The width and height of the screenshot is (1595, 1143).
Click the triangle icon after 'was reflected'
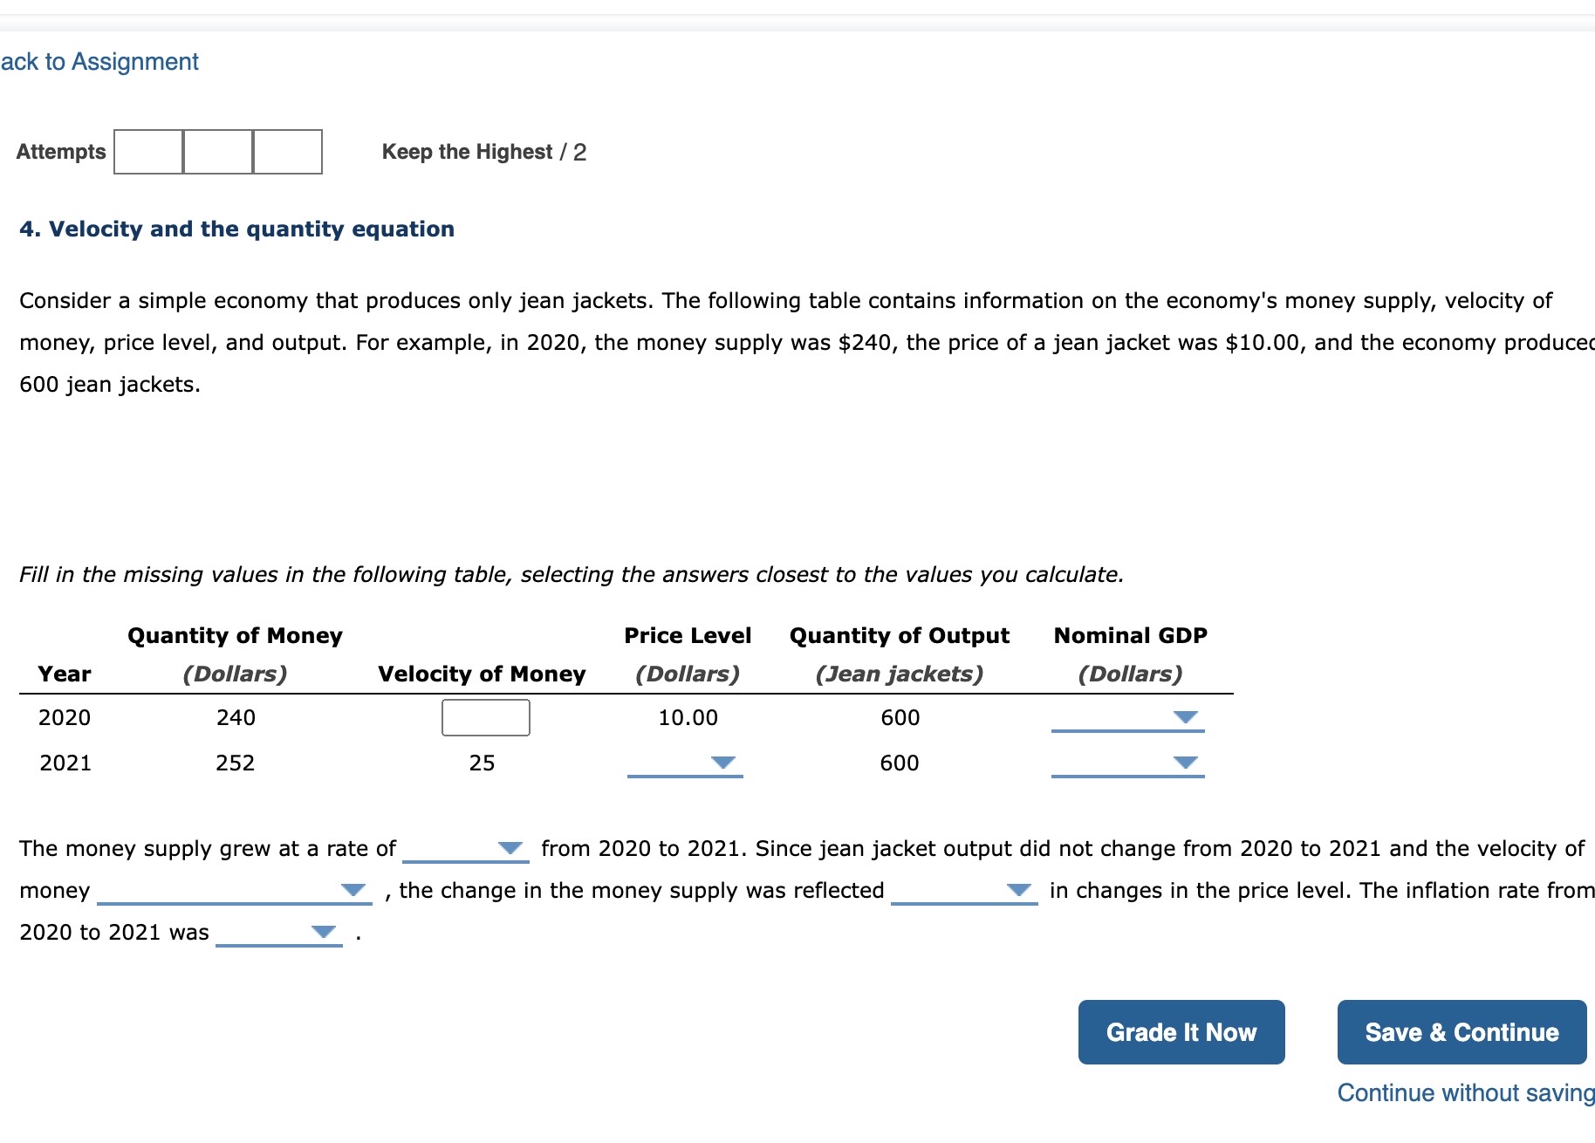pos(1017,889)
